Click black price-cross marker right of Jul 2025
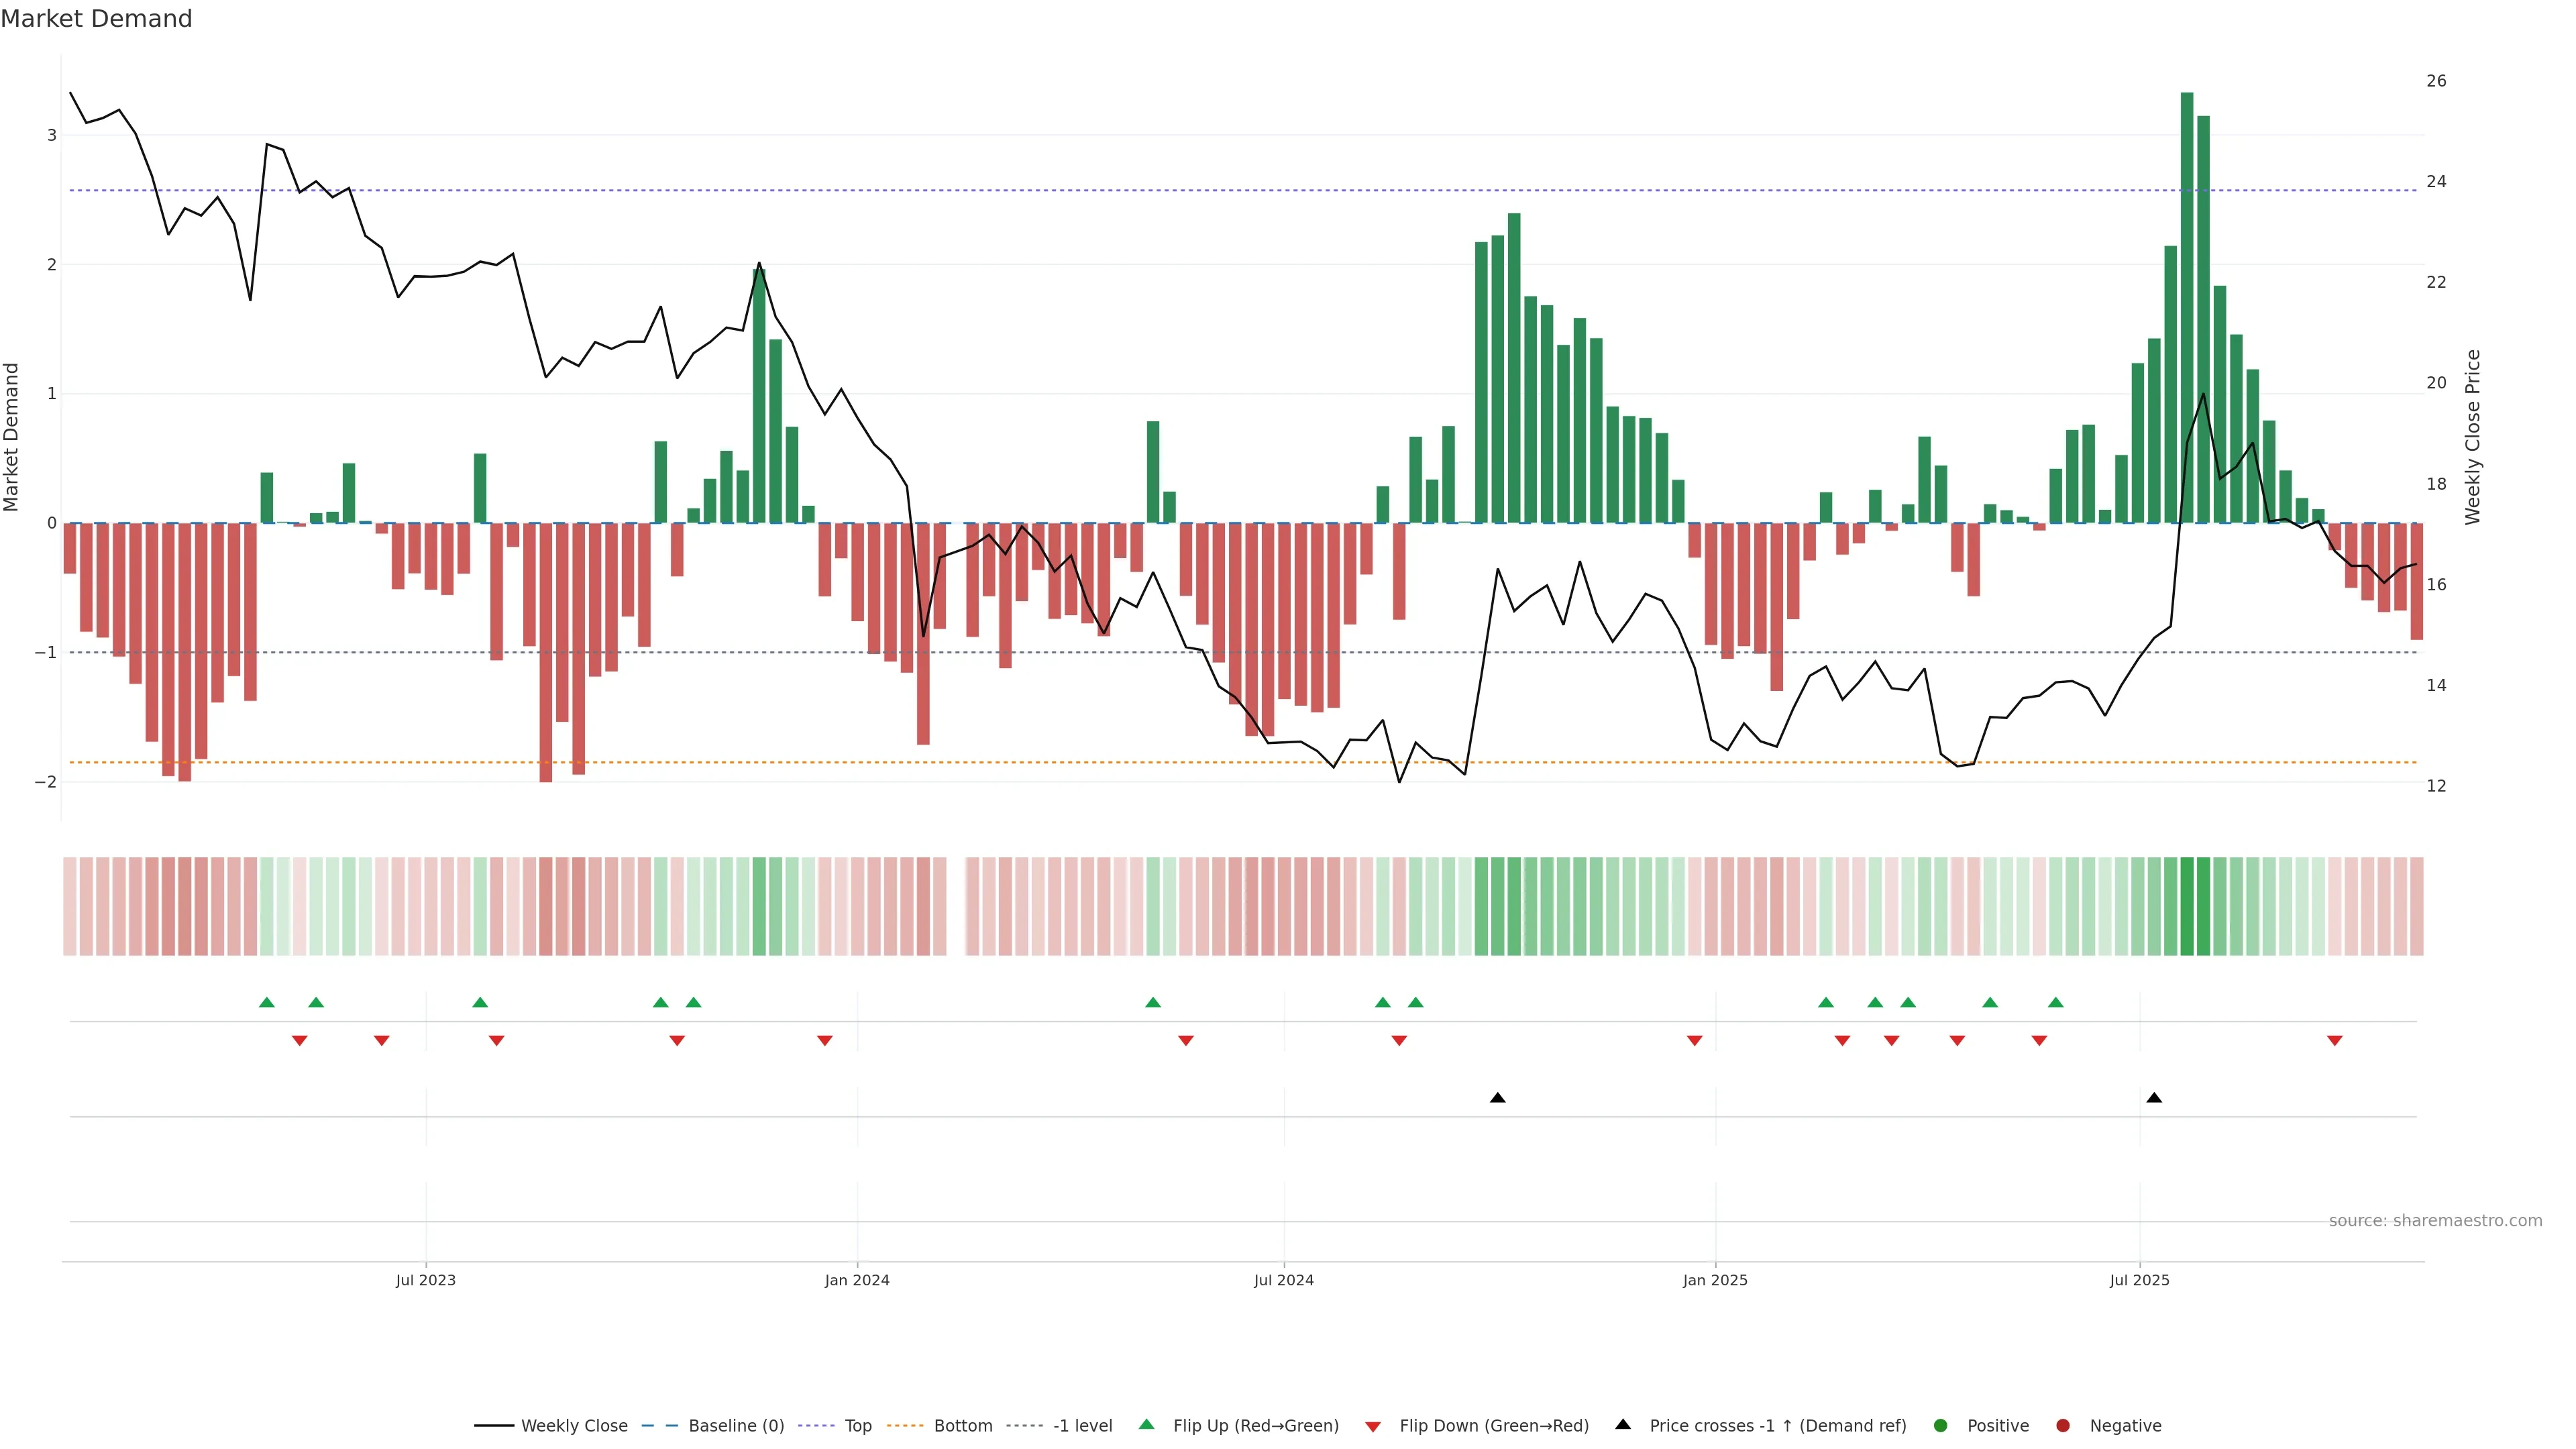 pos(2154,1098)
